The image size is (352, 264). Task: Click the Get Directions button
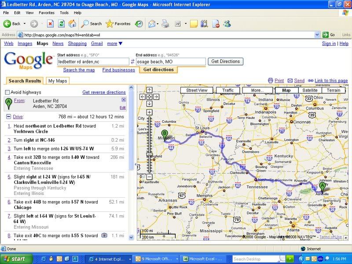pos(225,61)
